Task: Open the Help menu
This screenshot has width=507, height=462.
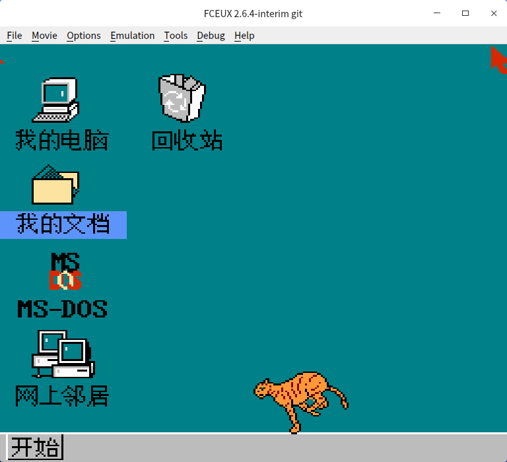Action: [244, 36]
